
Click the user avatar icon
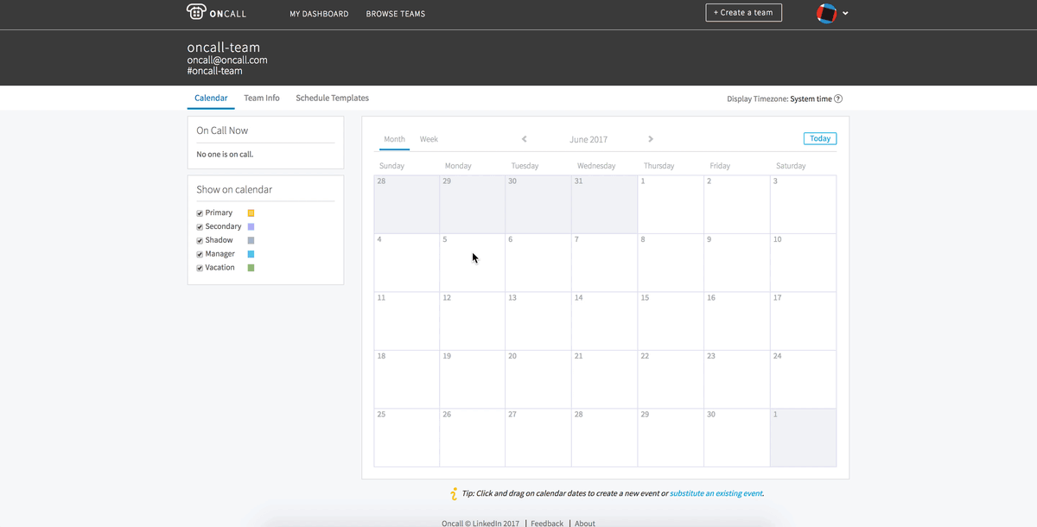826,13
